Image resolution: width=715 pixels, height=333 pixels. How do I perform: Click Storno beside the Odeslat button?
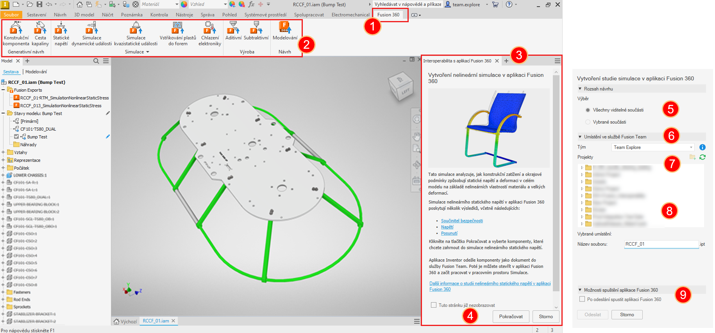coord(627,314)
